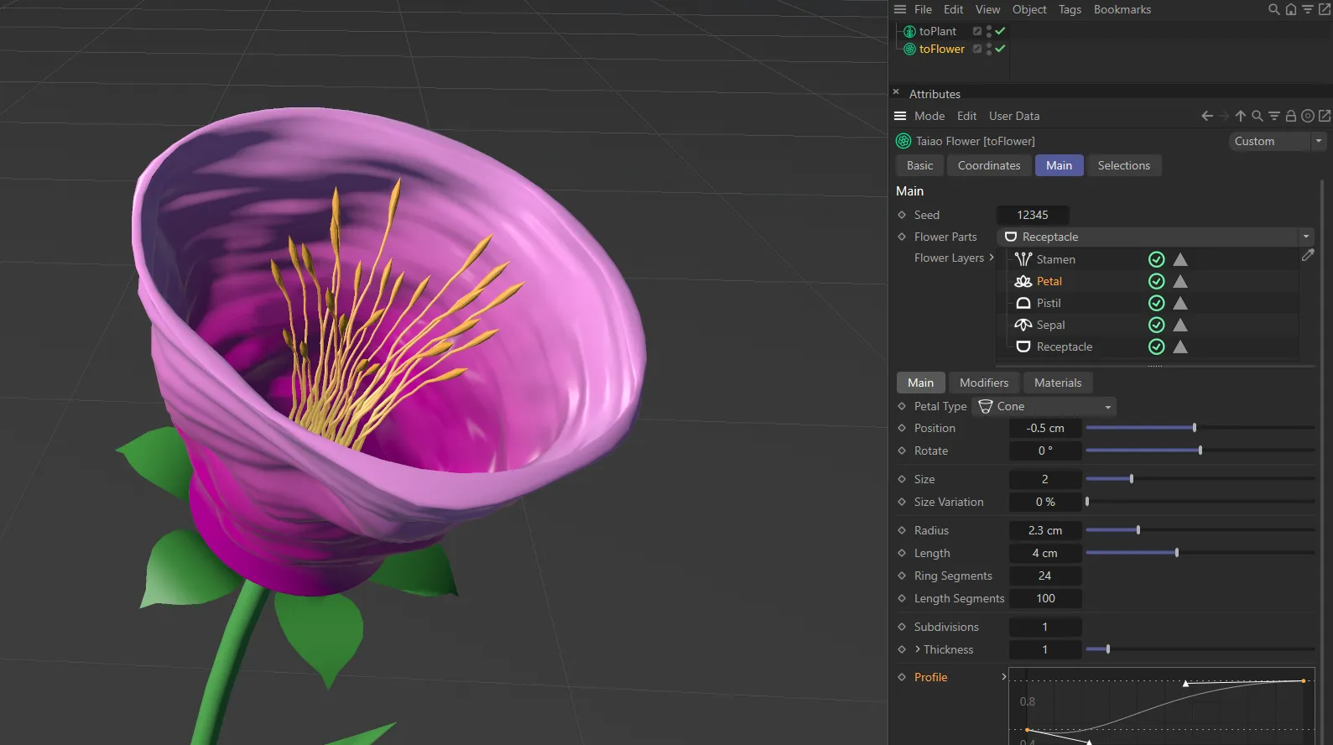Screen dimensions: 1333x745
Task: Click the layer list edit pencil
Action: coord(1308,255)
